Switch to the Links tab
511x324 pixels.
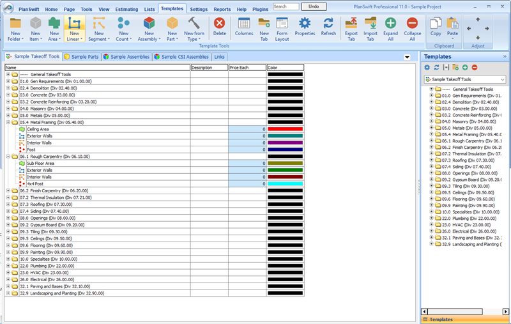click(219, 57)
